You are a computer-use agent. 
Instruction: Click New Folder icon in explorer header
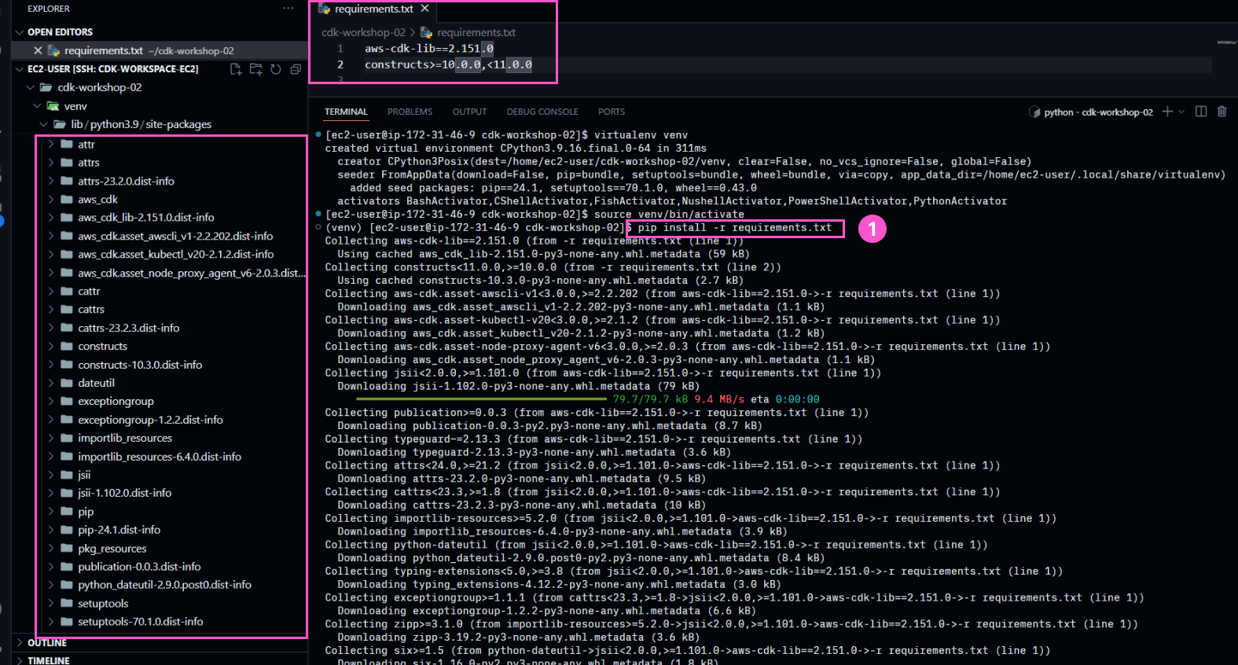[x=255, y=69]
